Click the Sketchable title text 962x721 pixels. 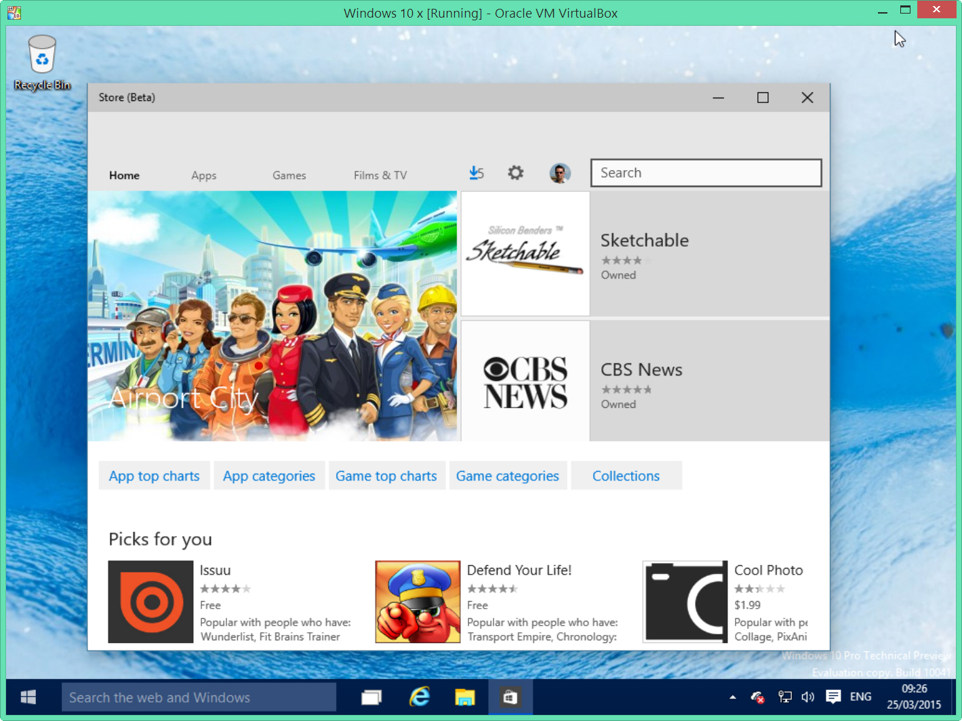coord(645,241)
